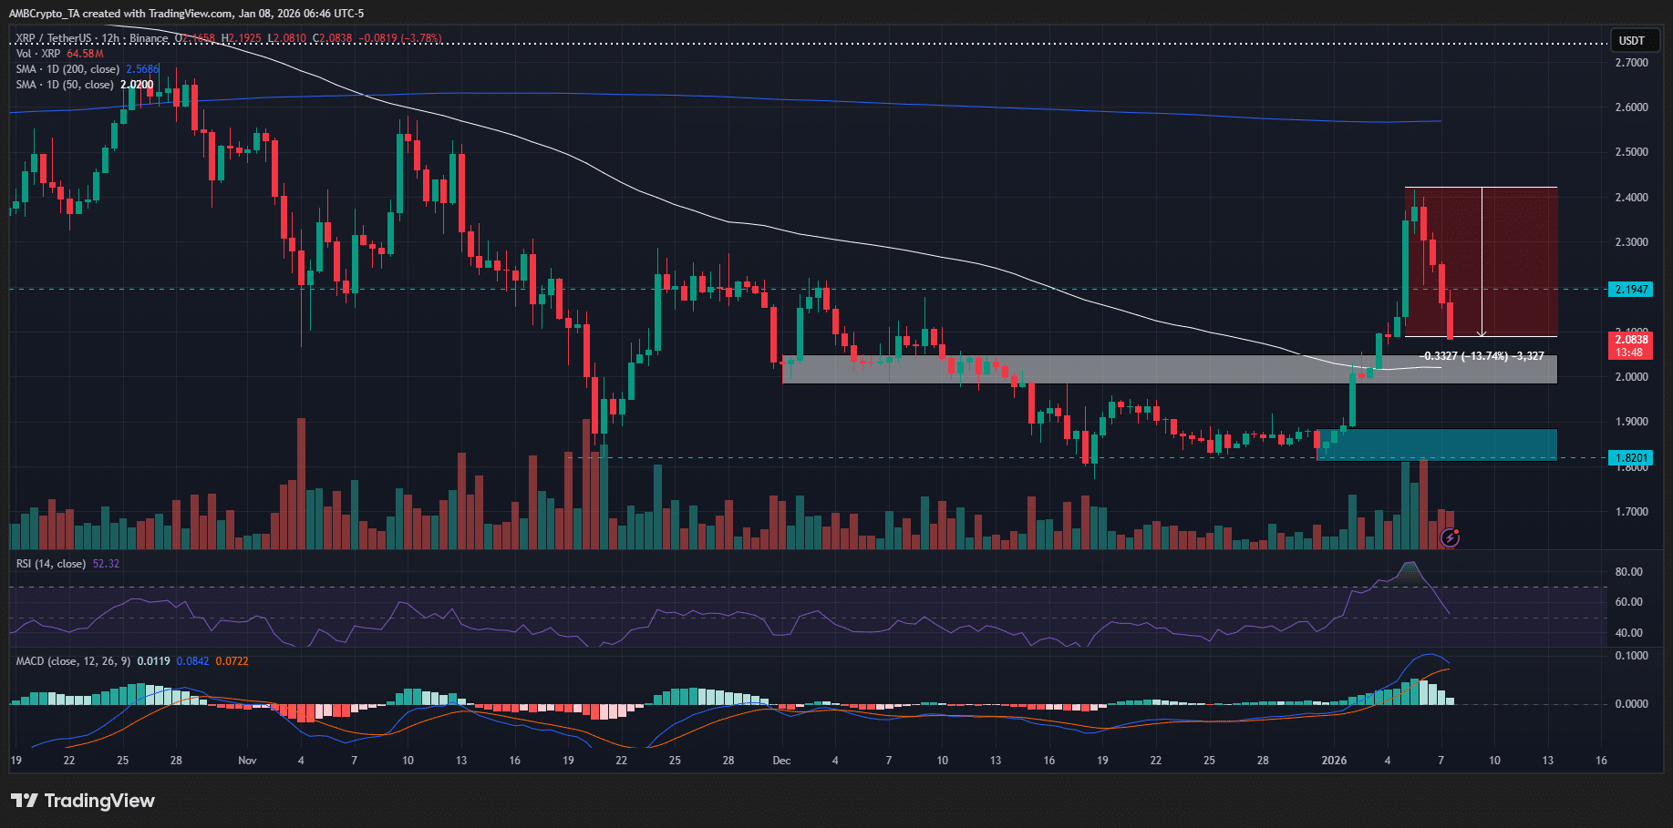Open the USDT currency selector
This screenshot has height=828, width=1673.
point(1631,41)
